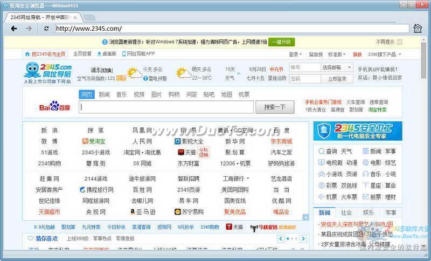Show previous items in 猜你喜欢 carousel
This screenshot has width=431, height=261.
pyautogui.click(x=280, y=238)
